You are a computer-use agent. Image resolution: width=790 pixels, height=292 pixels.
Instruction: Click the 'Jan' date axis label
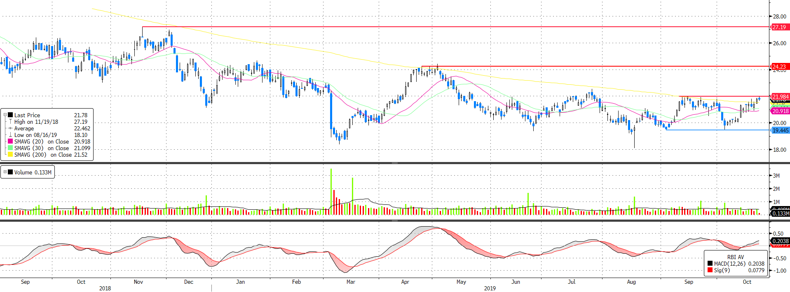[x=241, y=282]
